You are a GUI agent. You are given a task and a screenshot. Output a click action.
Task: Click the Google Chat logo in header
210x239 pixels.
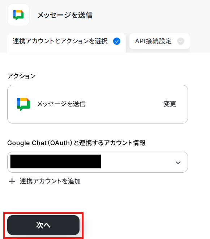[18, 15]
